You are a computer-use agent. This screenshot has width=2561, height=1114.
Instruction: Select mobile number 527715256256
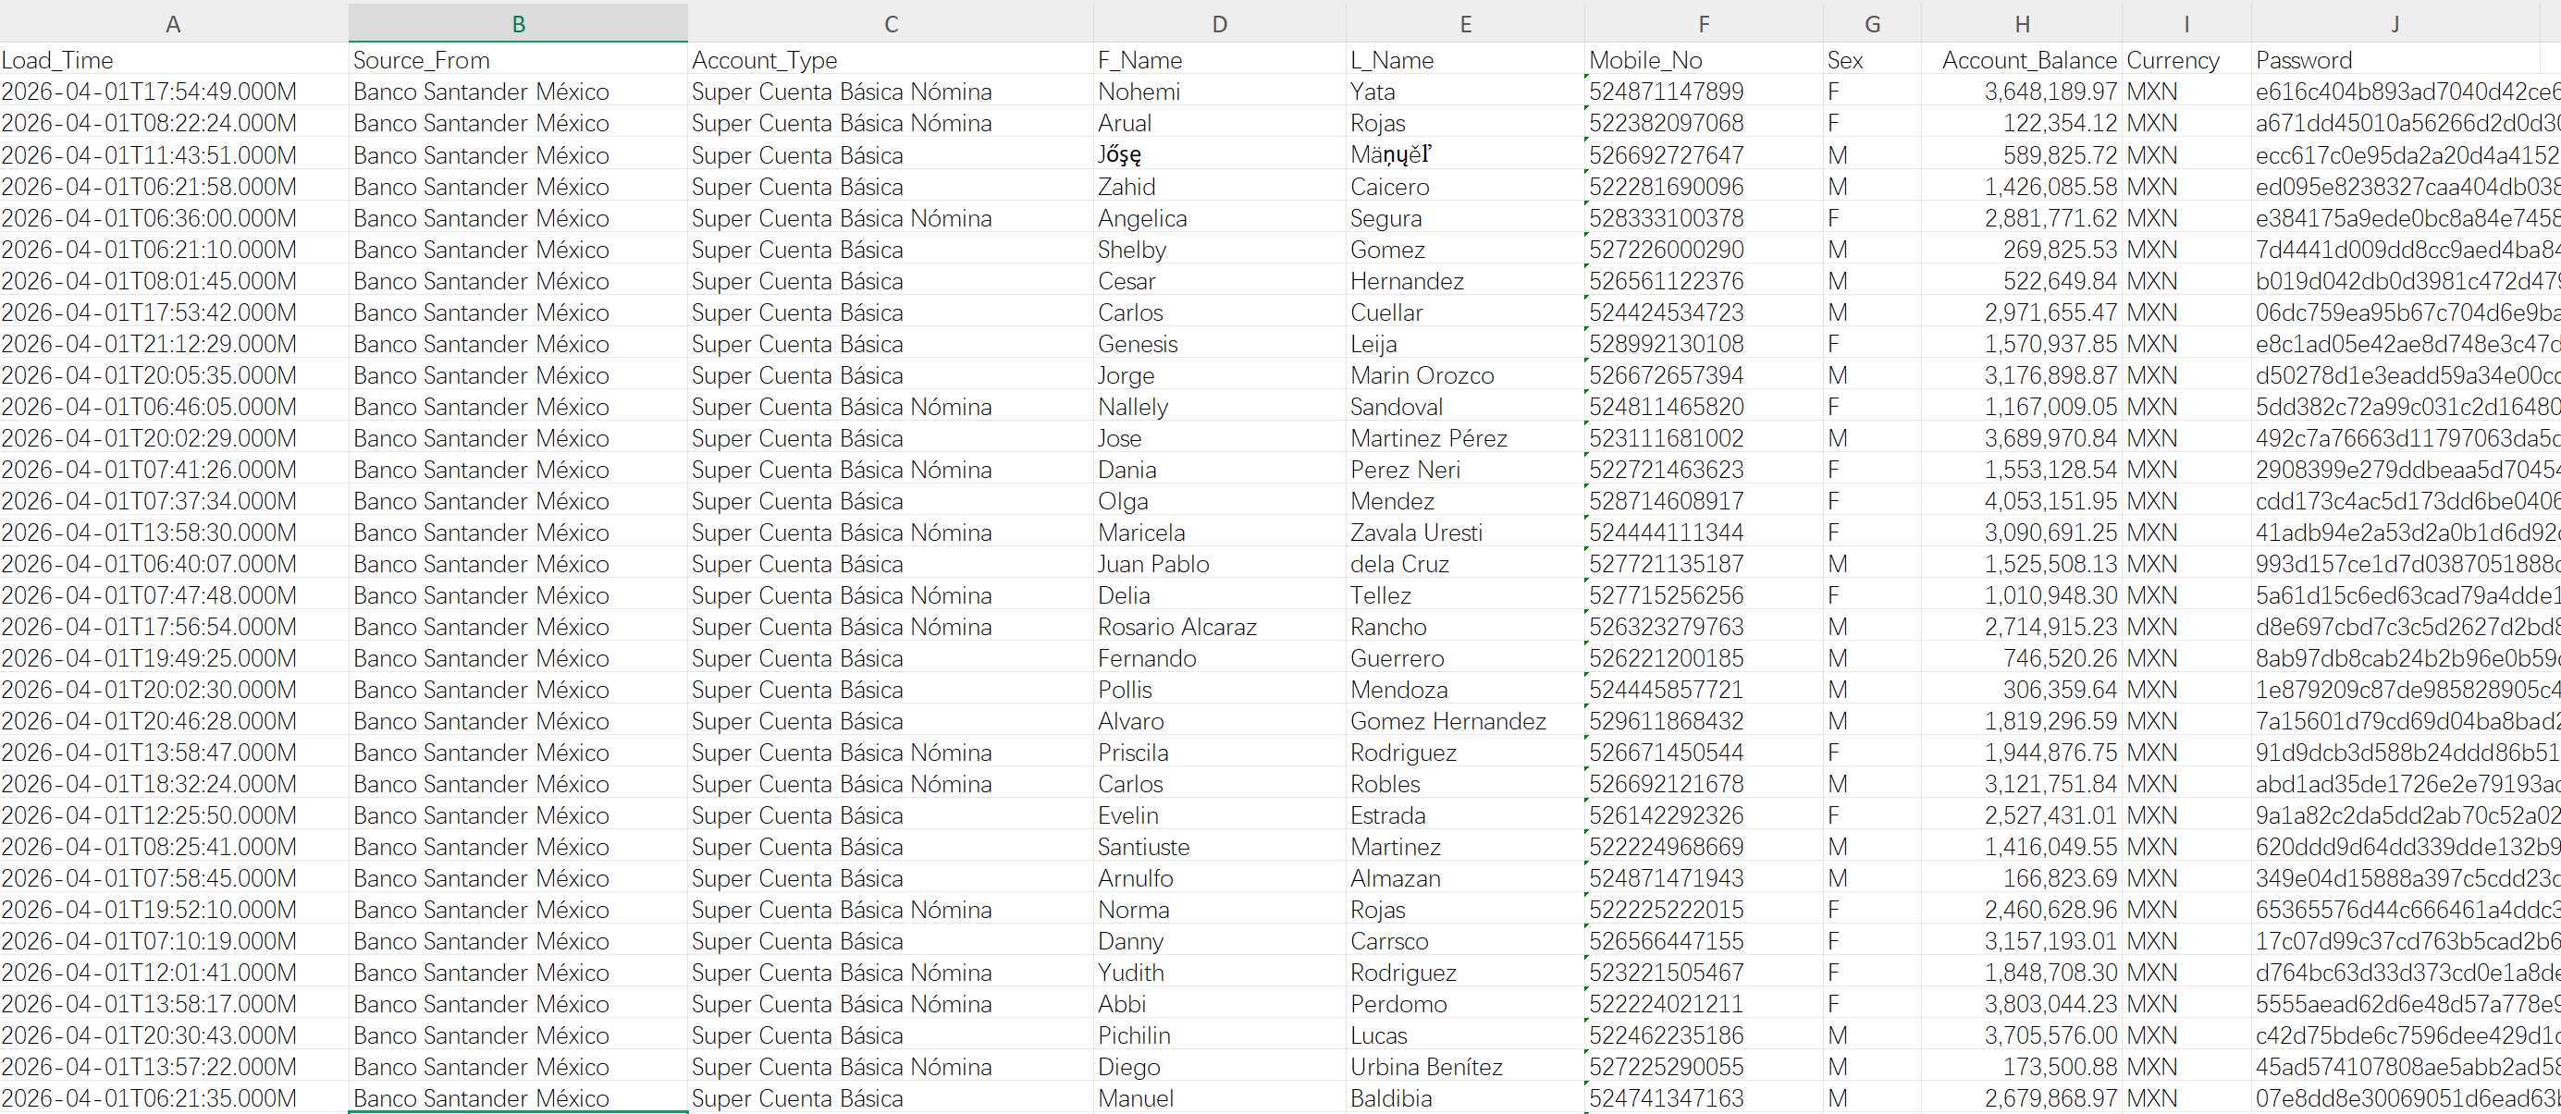1704,595
